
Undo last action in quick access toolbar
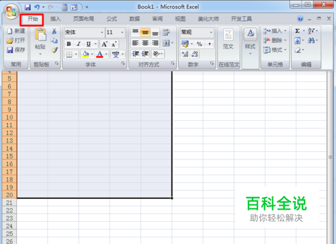37,7
